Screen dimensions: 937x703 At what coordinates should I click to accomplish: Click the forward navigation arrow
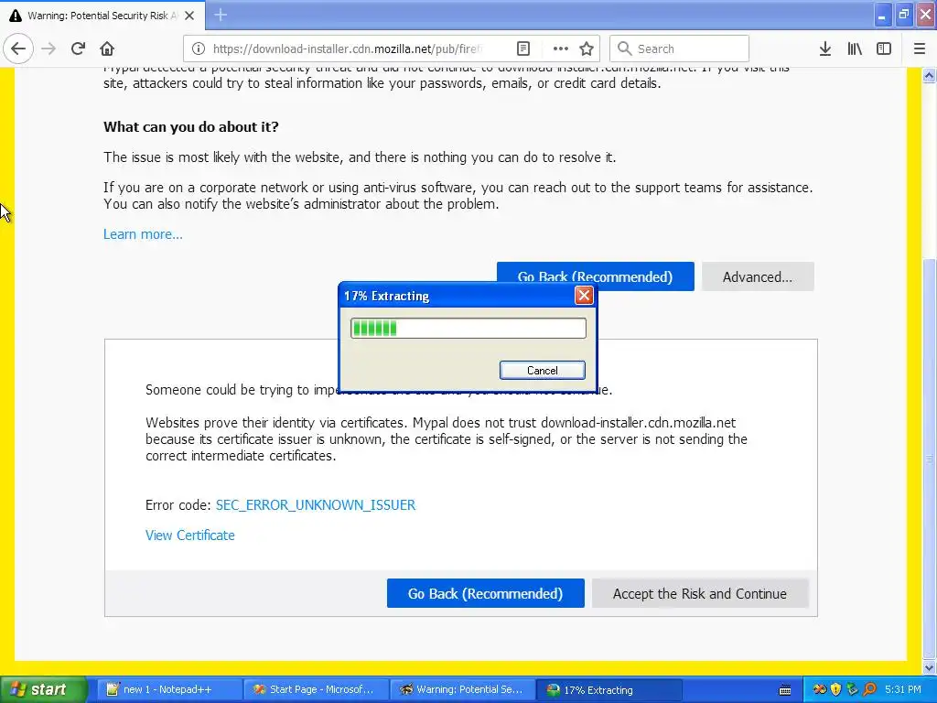click(48, 49)
